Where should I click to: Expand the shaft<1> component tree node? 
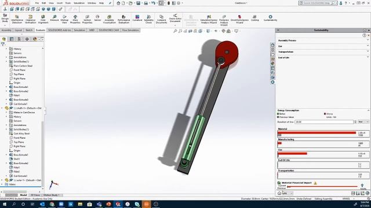[2, 108]
